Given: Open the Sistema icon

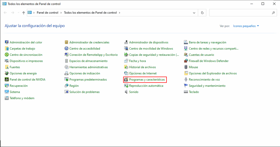Looking at the screenshot, I should (7, 92).
